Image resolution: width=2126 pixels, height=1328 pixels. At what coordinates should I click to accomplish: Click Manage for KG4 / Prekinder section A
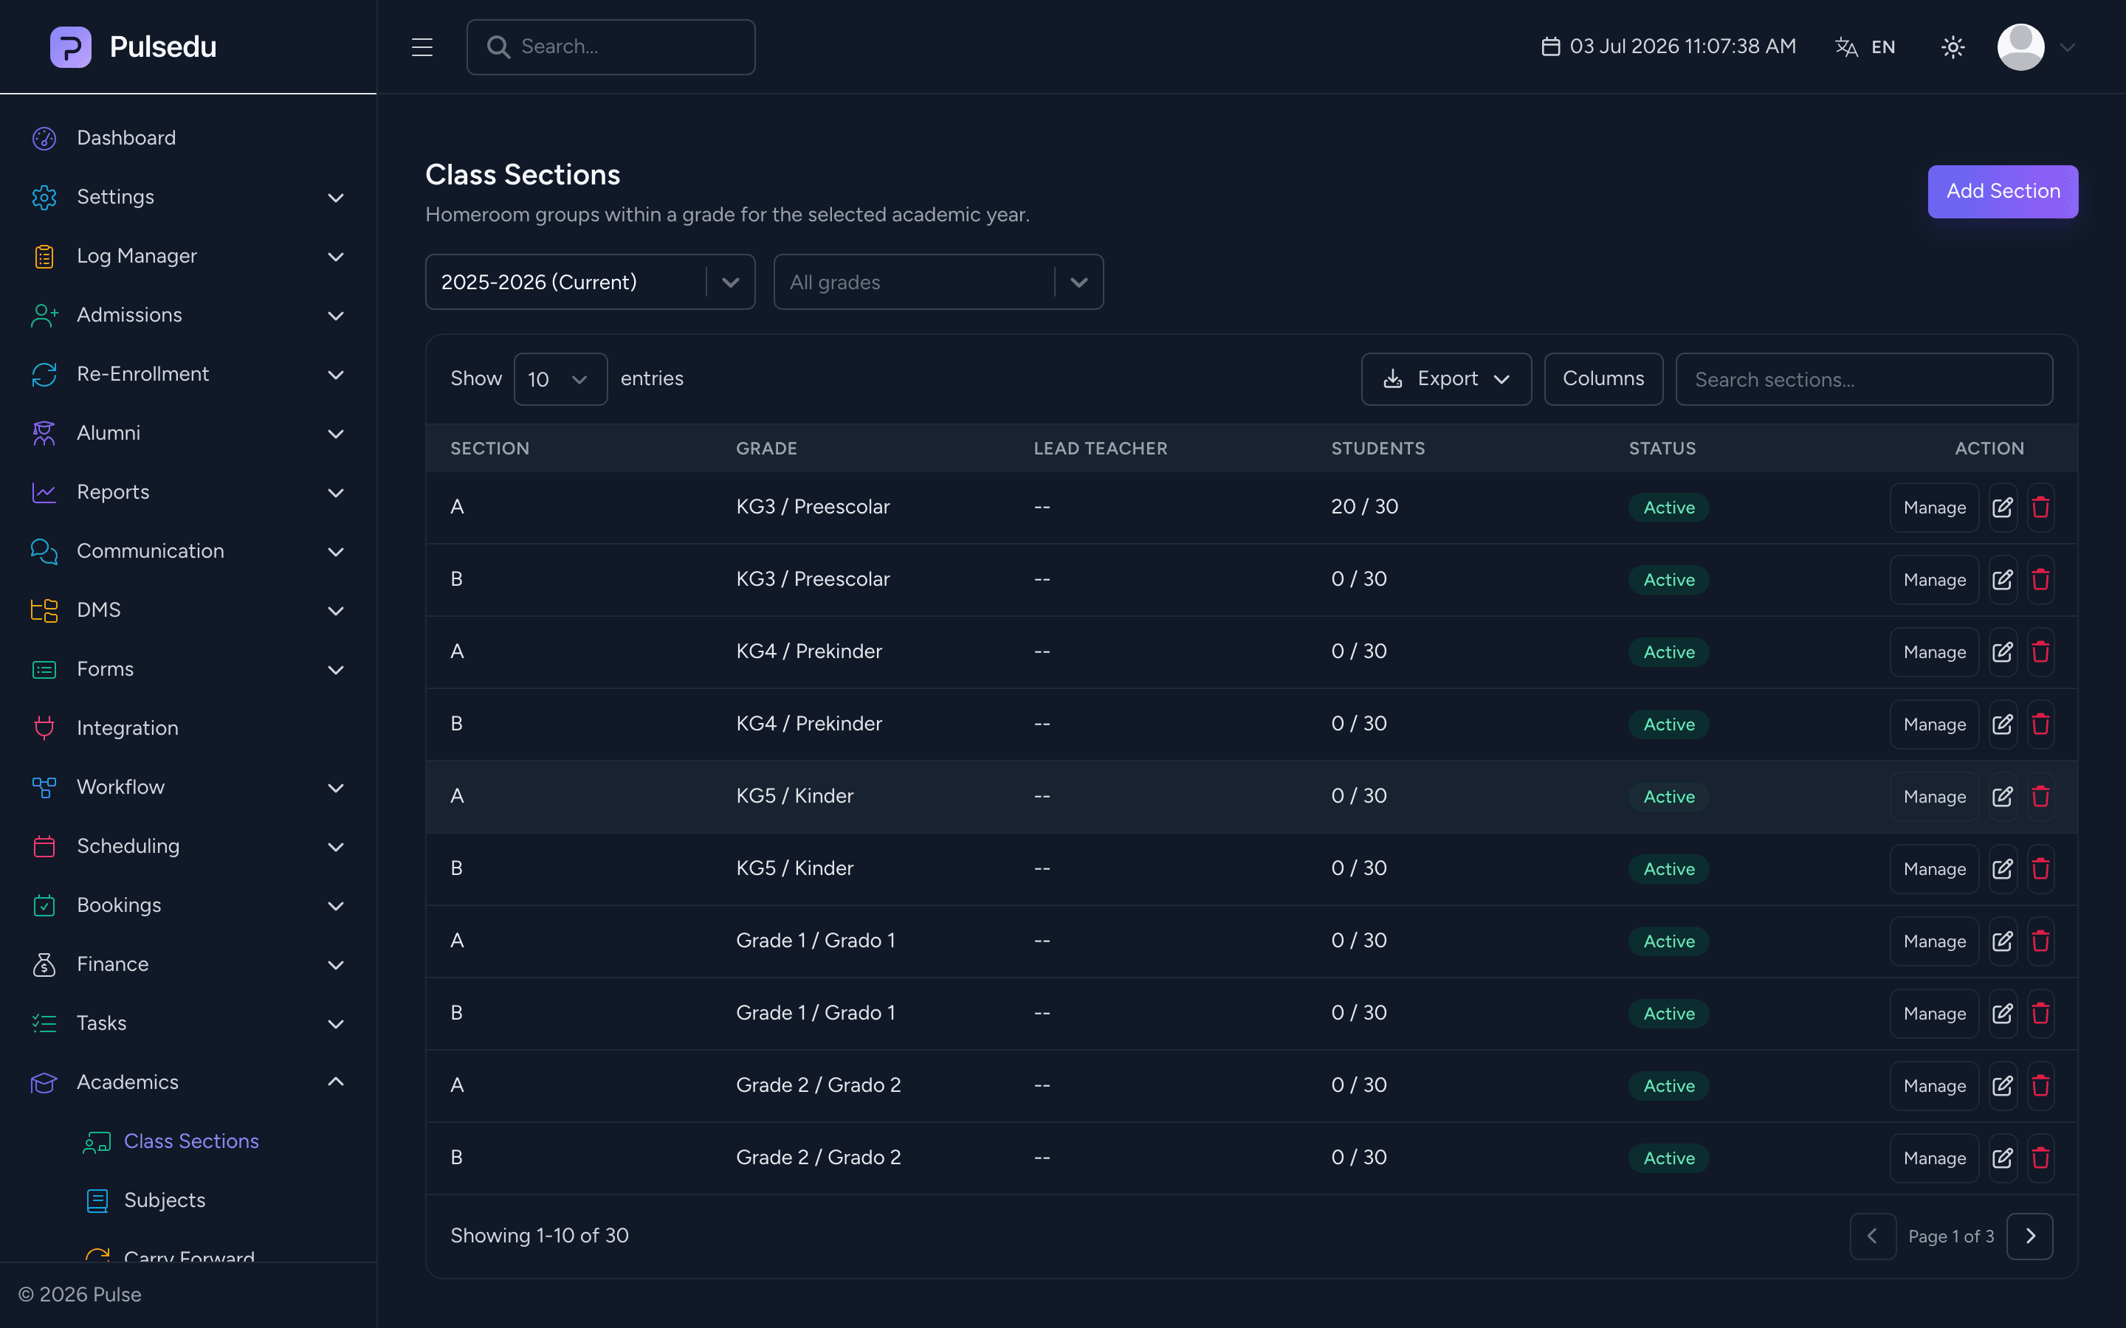pyautogui.click(x=1933, y=651)
